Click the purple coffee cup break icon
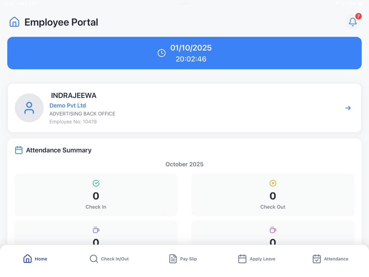This screenshot has width=369, height=277. (96, 230)
